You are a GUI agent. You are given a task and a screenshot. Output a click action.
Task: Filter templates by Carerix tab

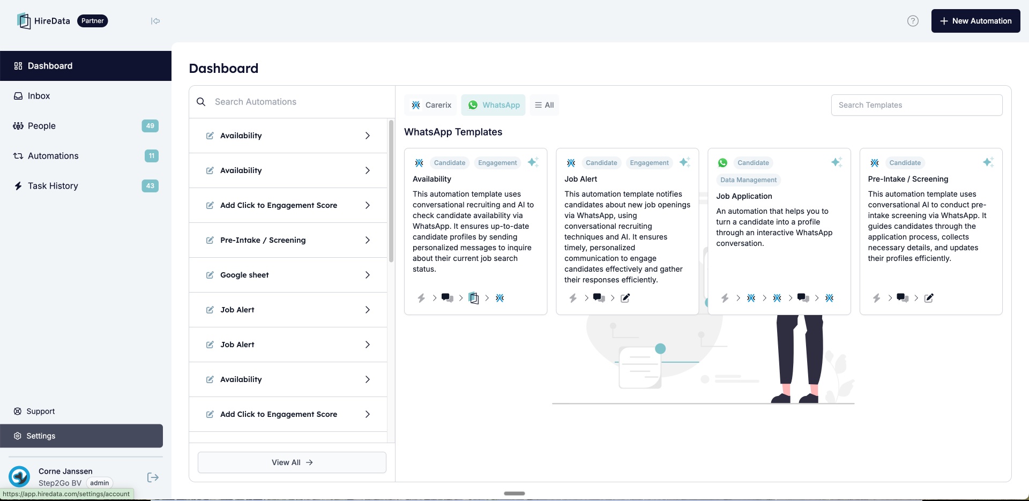pyautogui.click(x=431, y=105)
